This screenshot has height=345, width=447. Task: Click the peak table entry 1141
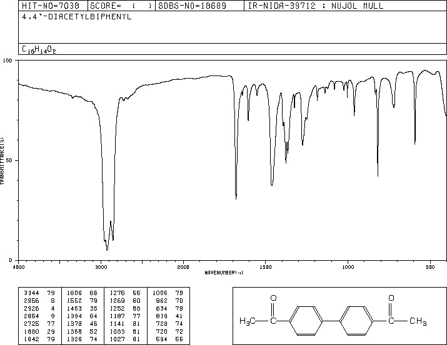point(117,324)
